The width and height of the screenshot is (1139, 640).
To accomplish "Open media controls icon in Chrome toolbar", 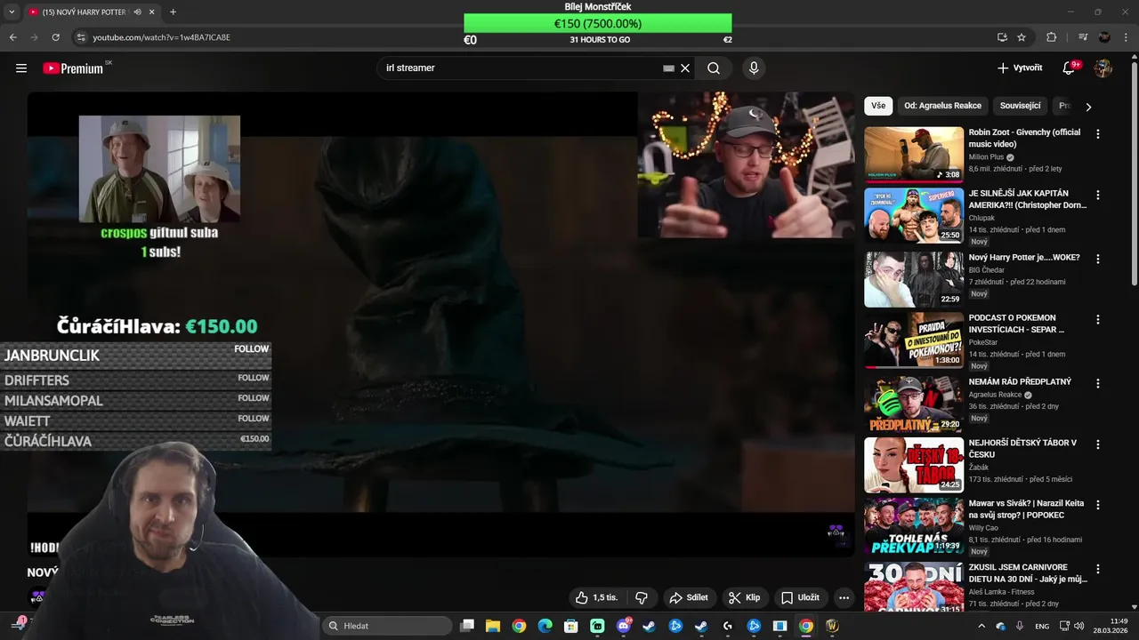I will 1083,37.
